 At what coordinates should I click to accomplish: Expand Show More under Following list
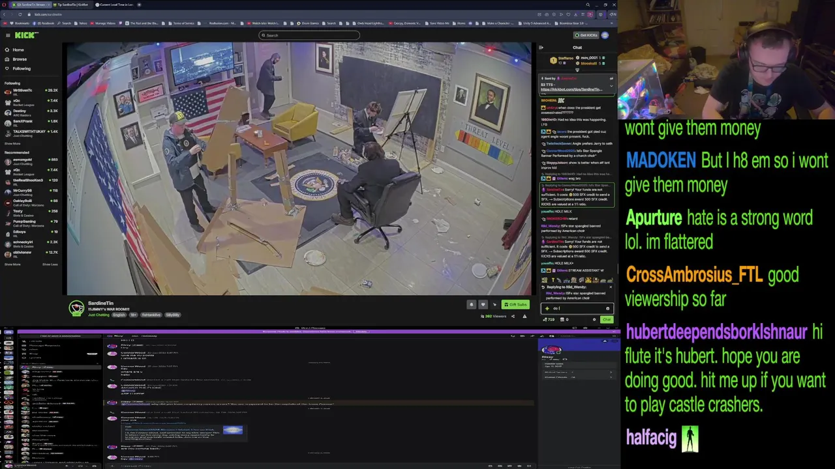click(x=12, y=143)
